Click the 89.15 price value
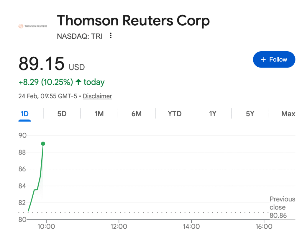The height and width of the screenshot is (236, 302). (41, 63)
